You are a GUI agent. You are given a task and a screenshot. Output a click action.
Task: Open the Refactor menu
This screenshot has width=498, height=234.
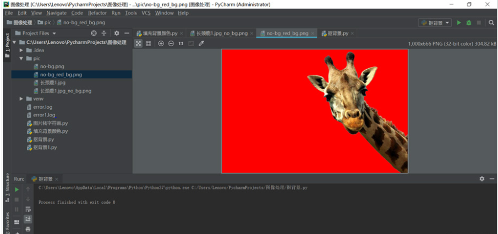97,13
